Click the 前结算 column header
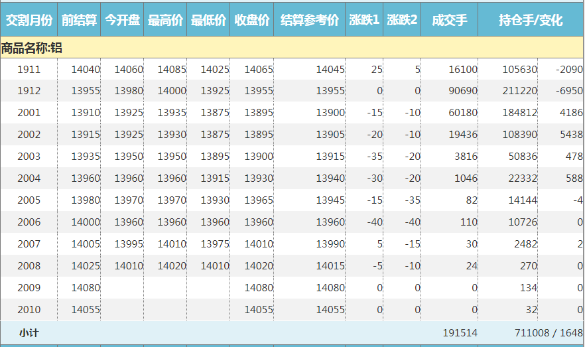This screenshot has height=347, width=585. pyautogui.click(x=79, y=21)
